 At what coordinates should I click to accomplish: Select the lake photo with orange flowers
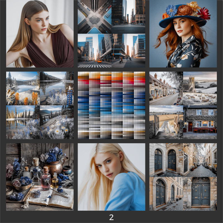[23, 88]
